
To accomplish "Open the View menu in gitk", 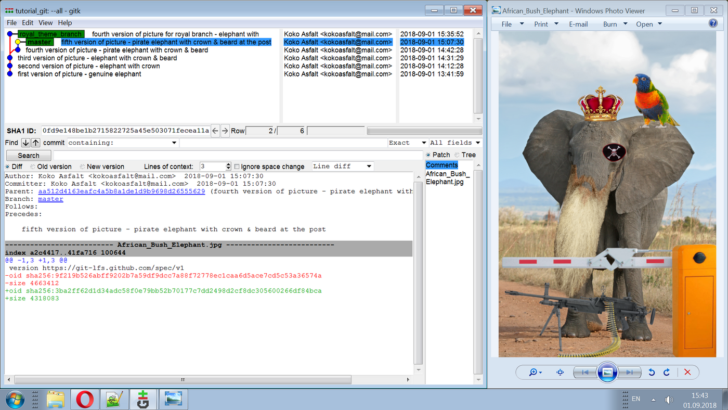I will tap(45, 23).
